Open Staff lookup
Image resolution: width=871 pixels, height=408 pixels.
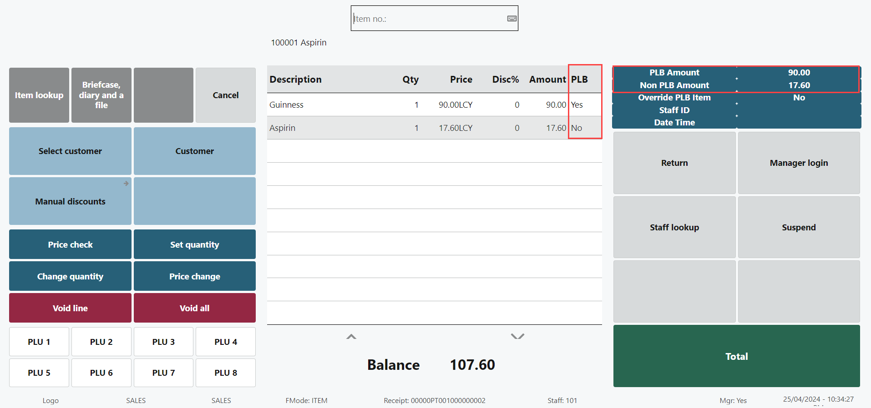click(674, 228)
